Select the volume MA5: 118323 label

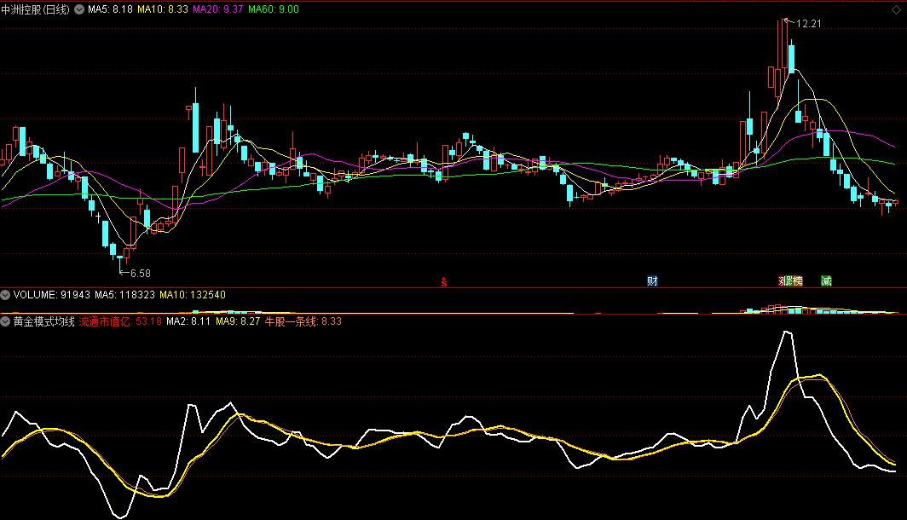pyautogui.click(x=124, y=295)
